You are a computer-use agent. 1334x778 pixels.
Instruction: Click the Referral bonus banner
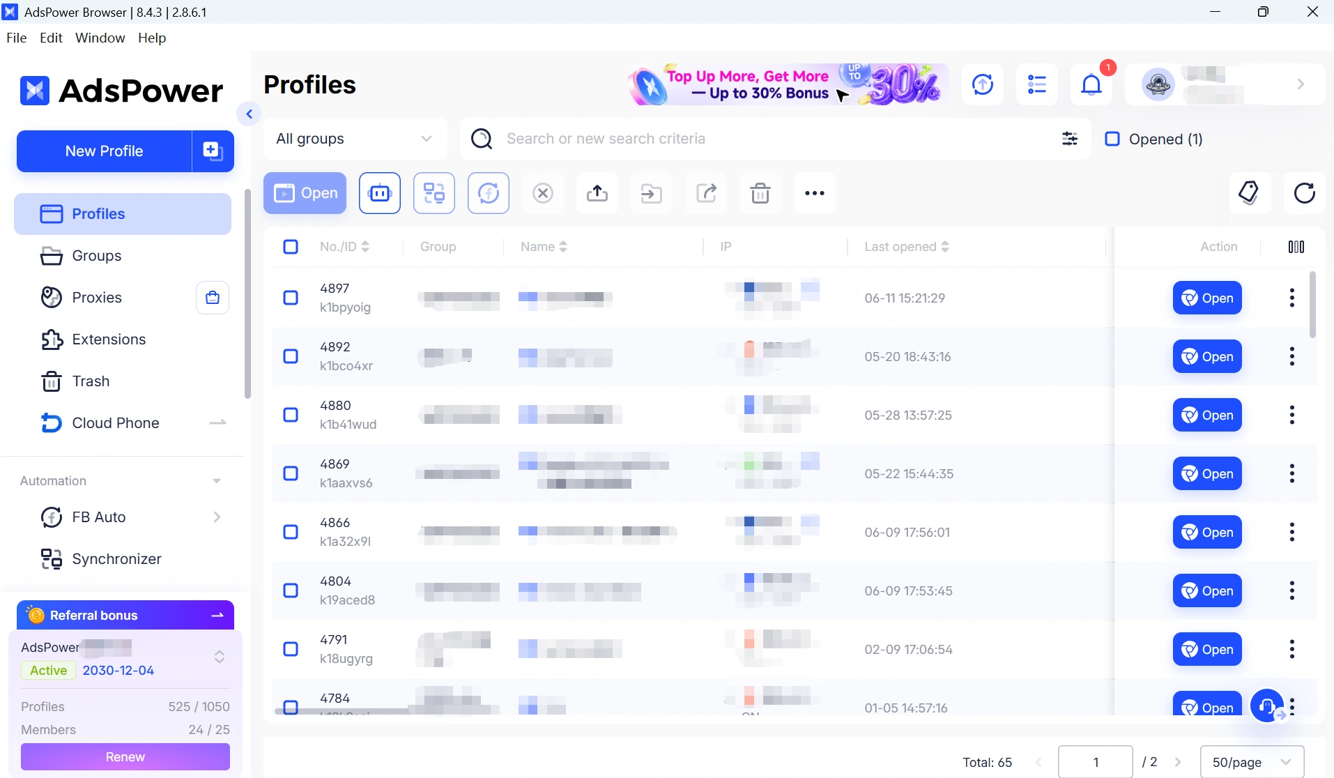click(x=125, y=615)
